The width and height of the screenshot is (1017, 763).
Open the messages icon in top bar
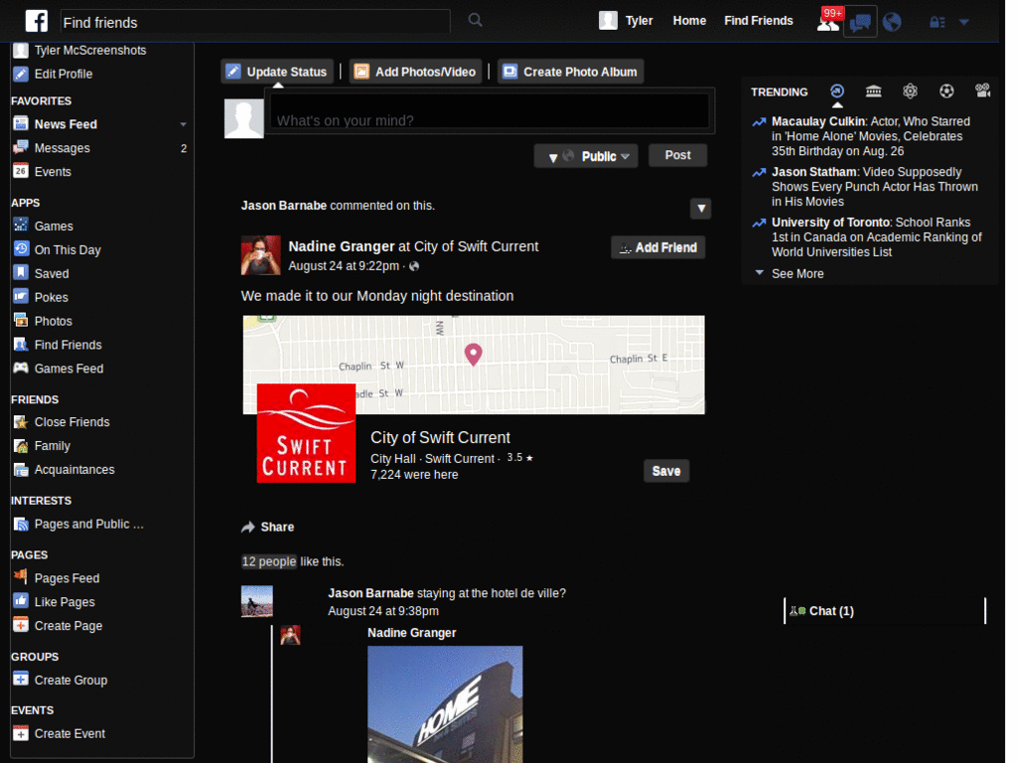tap(860, 22)
